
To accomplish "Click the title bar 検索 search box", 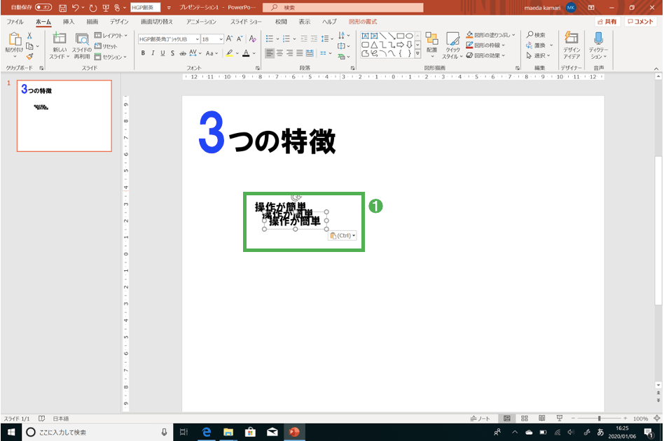I will [x=343, y=8].
